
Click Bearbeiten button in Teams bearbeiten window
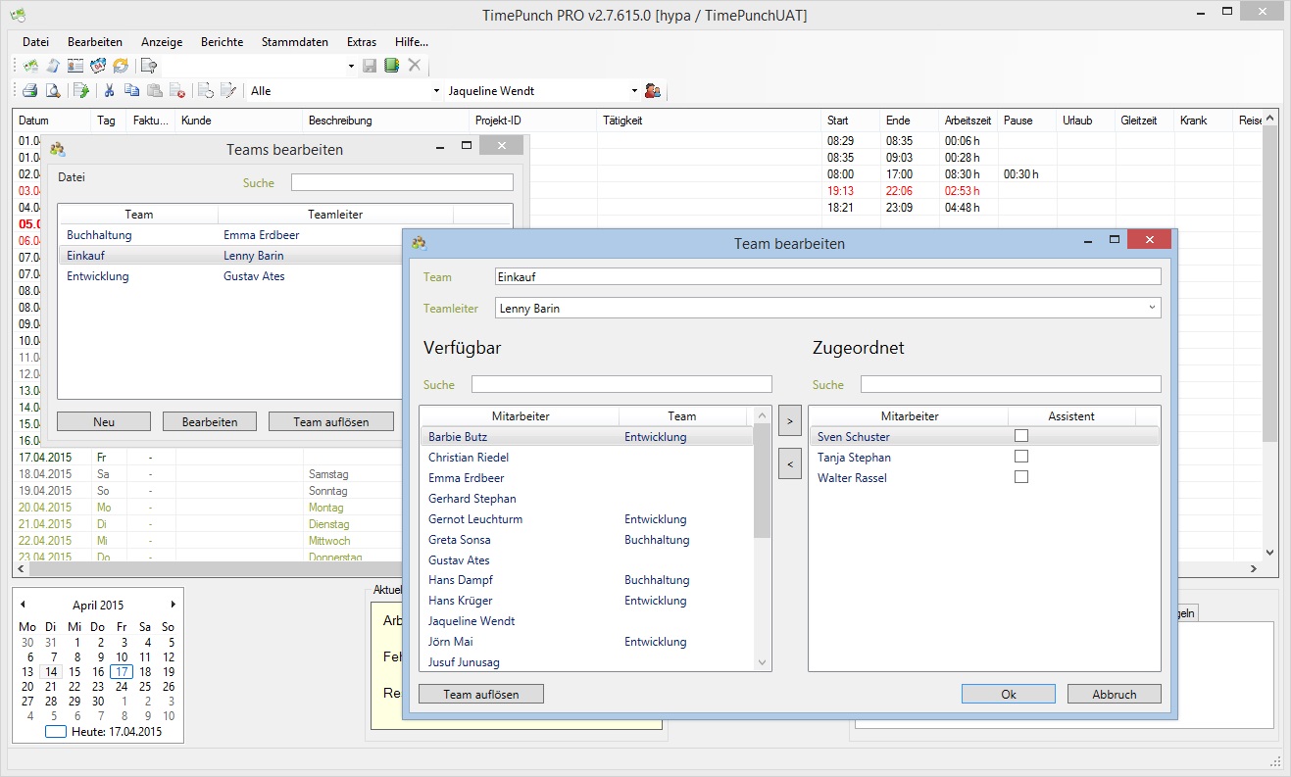point(210,421)
